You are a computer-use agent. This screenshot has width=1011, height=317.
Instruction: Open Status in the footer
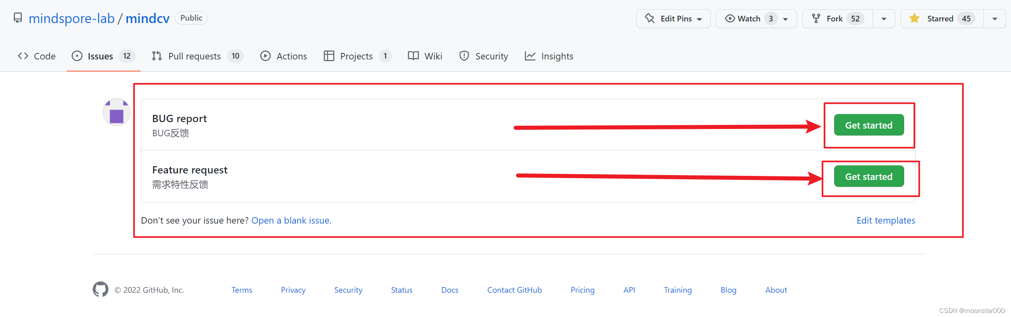[402, 290]
